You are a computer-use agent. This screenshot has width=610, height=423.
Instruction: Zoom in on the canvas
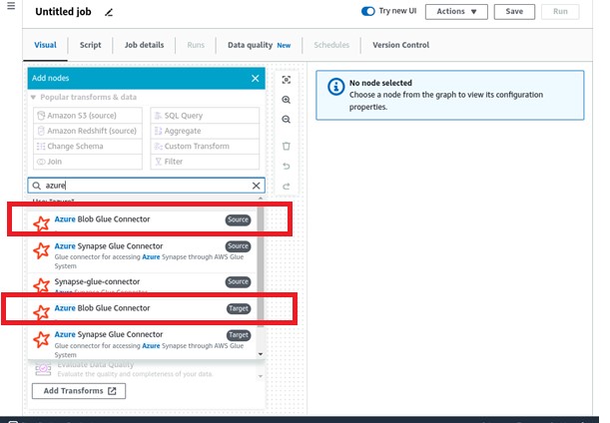coord(286,100)
